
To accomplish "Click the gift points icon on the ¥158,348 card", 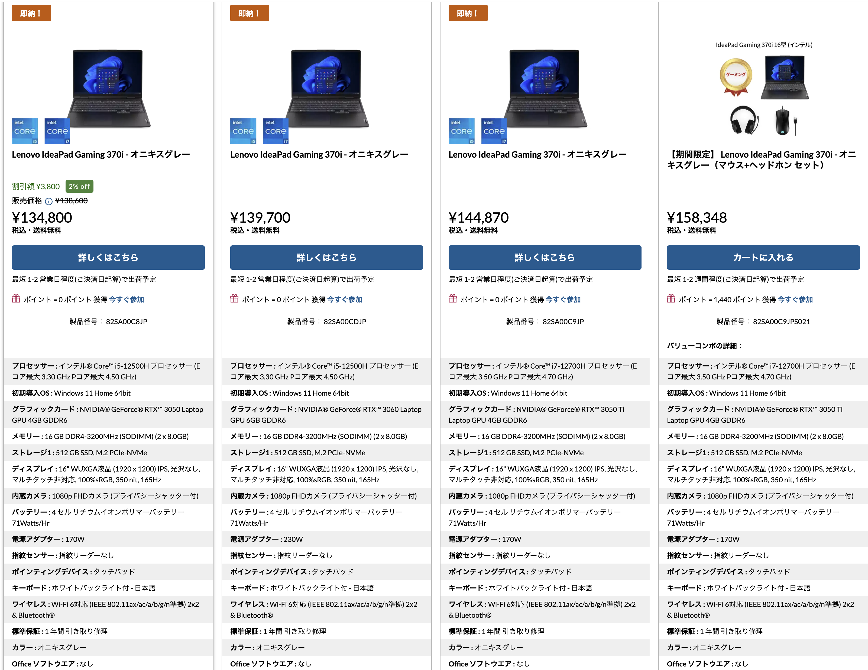I will point(671,298).
